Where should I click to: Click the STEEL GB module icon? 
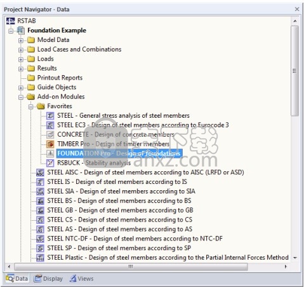[40, 210]
